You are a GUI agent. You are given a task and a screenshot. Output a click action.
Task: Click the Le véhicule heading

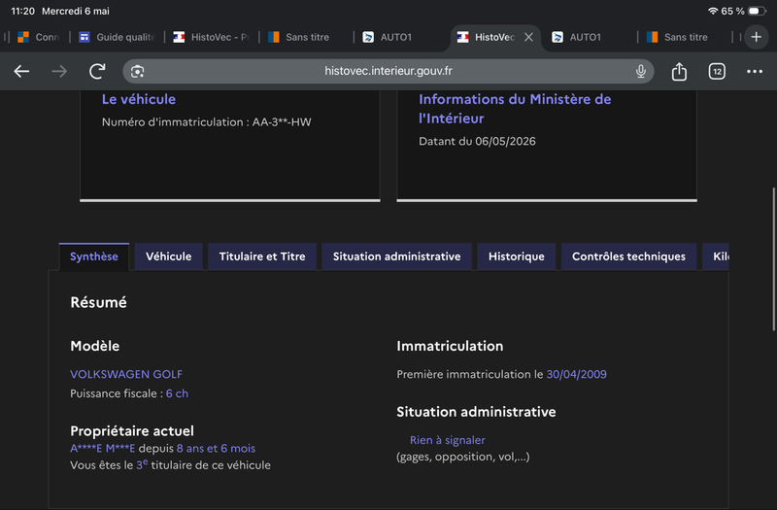click(139, 99)
